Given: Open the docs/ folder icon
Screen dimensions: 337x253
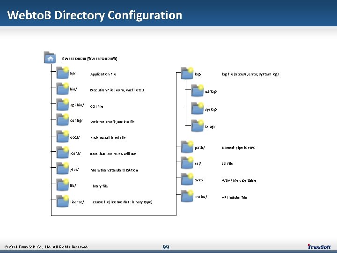Looking at the screenshot, I should coord(63,136).
